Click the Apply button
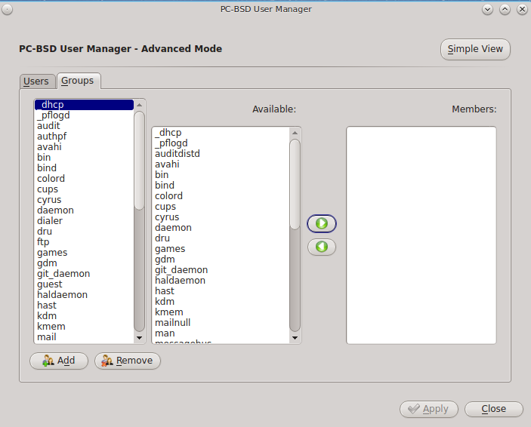 [429, 409]
